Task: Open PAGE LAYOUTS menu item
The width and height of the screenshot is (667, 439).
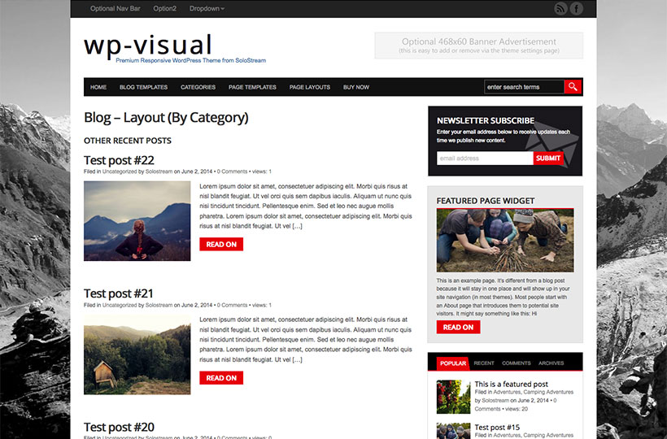Action: click(310, 87)
